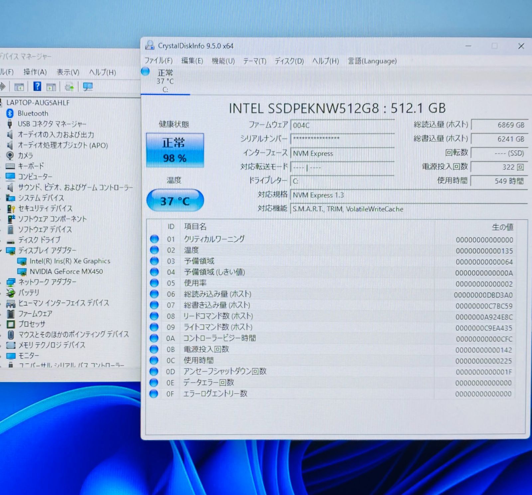Select the status icon of row 02 温度
The width and height of the screenshot is (532, 495).
[x=154, y=250]
